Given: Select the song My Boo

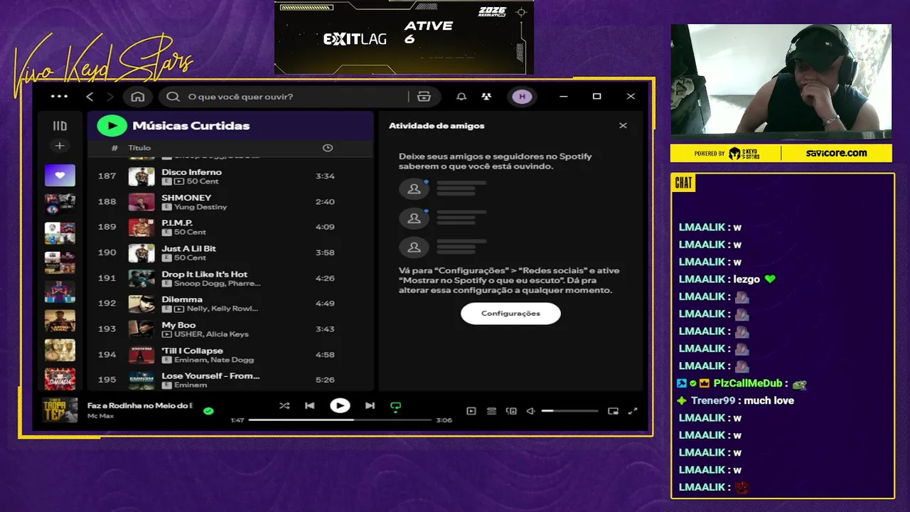Looking at the screenshot, I should coord(178,326).
